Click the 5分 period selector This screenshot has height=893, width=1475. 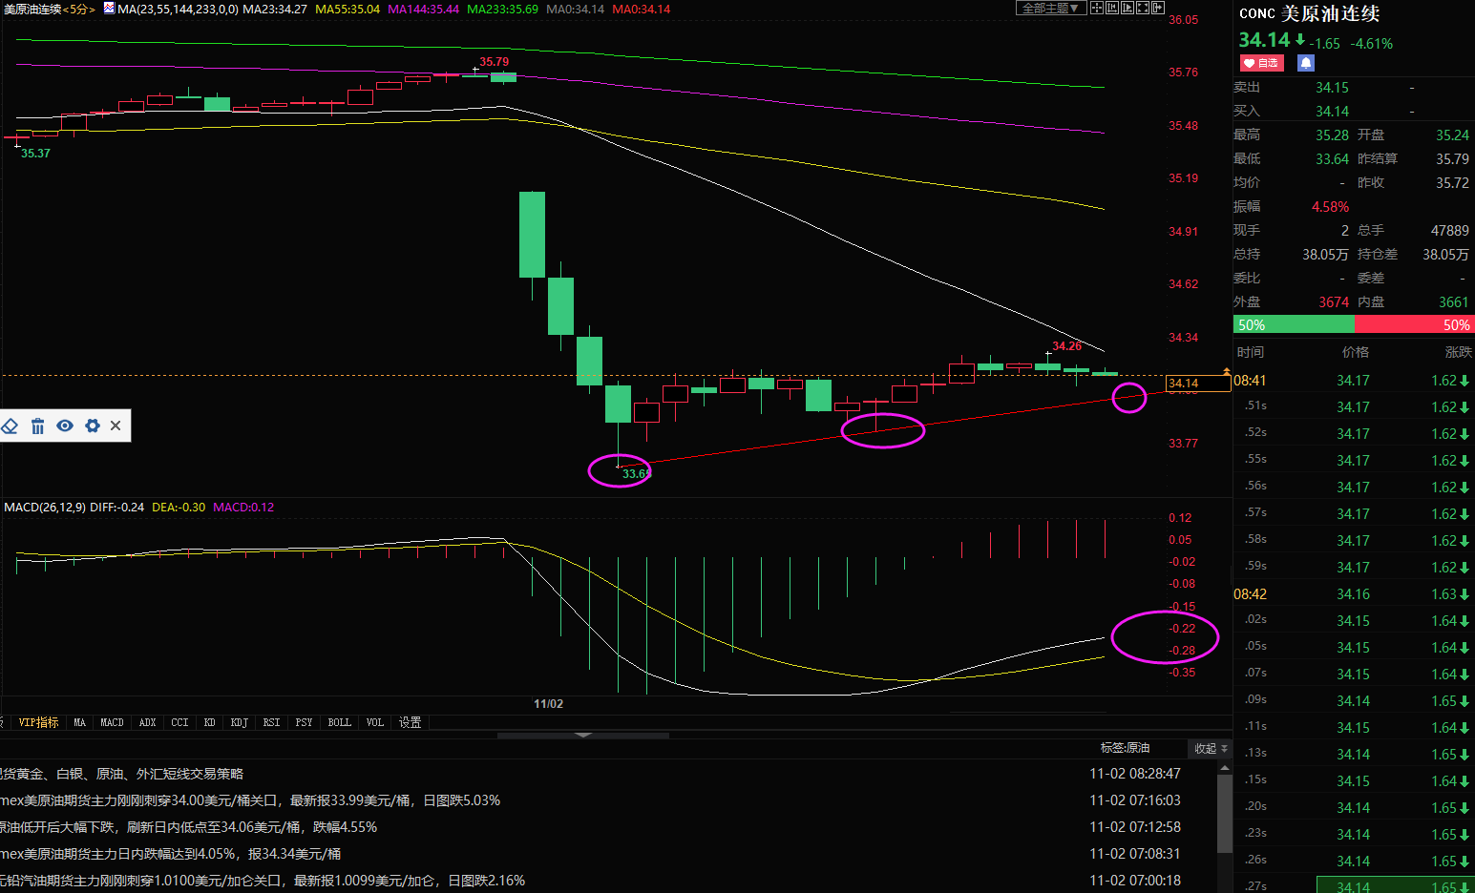[x=79, y=9]
